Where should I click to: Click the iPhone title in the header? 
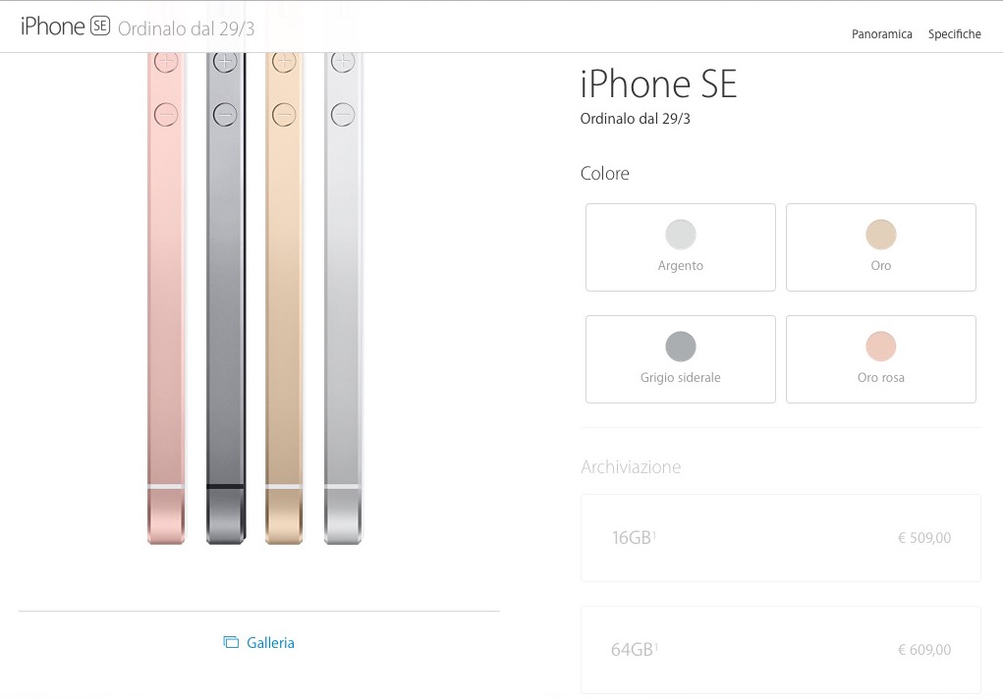point(52,27)
